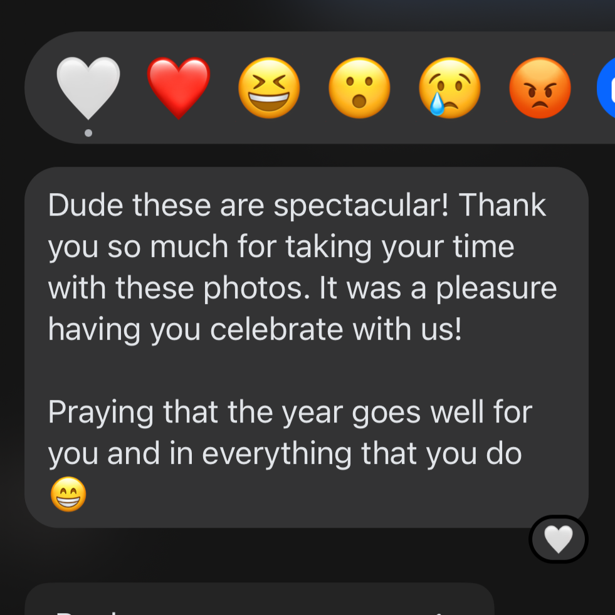
Task: Open the partially visible blue reaction button
Action: (606, 88)
